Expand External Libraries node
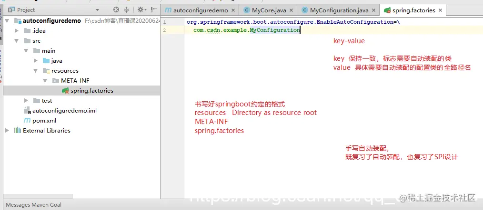Image resolution: width=483 pixels, height=210 pixels. (x=7, y=130)
